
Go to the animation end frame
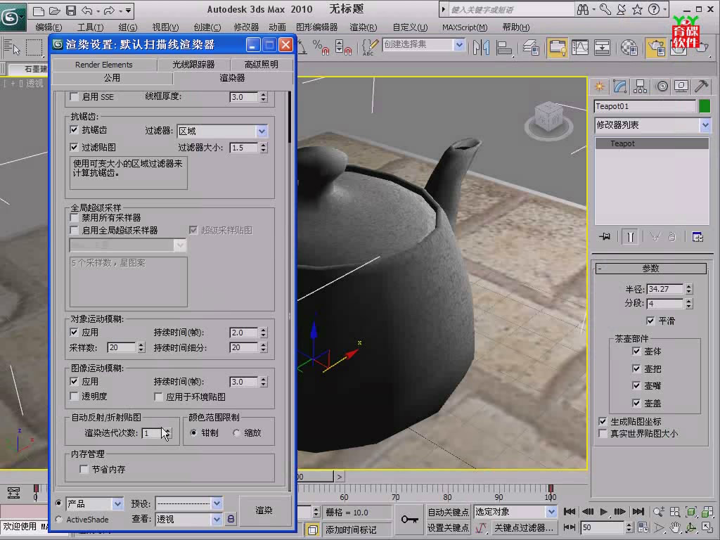click(638, 512)
